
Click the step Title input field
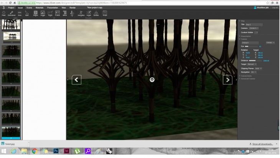tap(254, 24)
